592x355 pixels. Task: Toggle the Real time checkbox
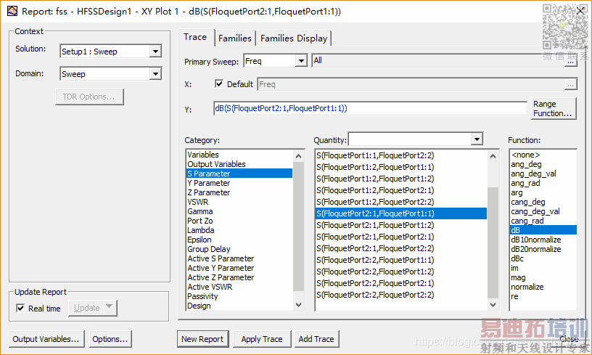click(x=20, y=308)
